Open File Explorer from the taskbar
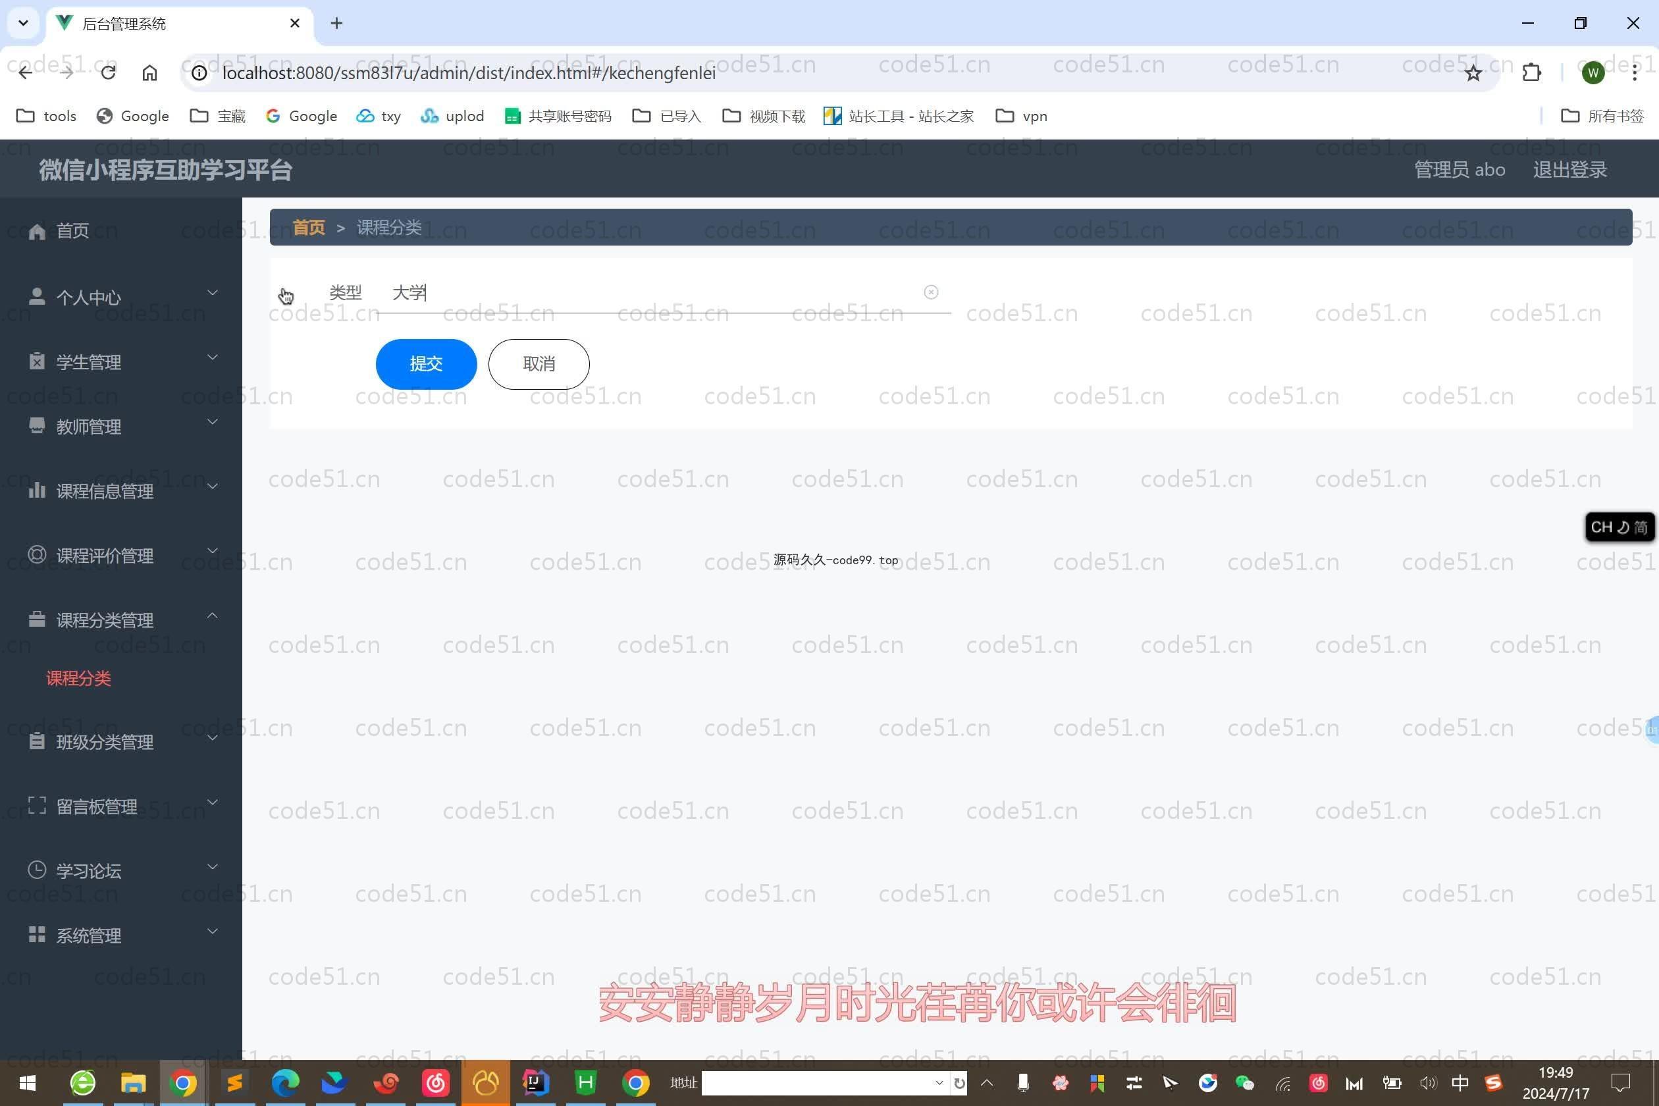The height and width of the screenshot is (1106, 1659). click(x=132, y=1084)
